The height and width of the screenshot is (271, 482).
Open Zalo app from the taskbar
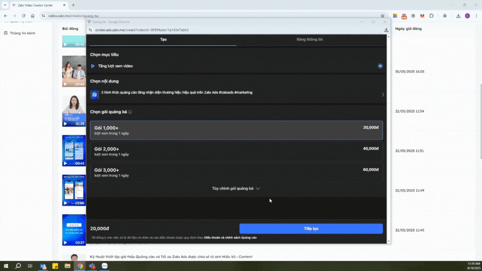tap(104, 266)
